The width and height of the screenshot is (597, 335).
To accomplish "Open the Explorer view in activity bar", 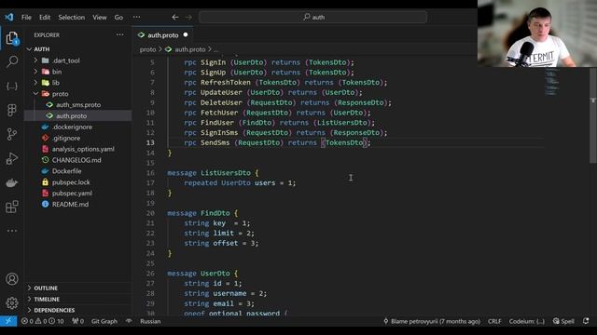I will [x=12, y=38].
